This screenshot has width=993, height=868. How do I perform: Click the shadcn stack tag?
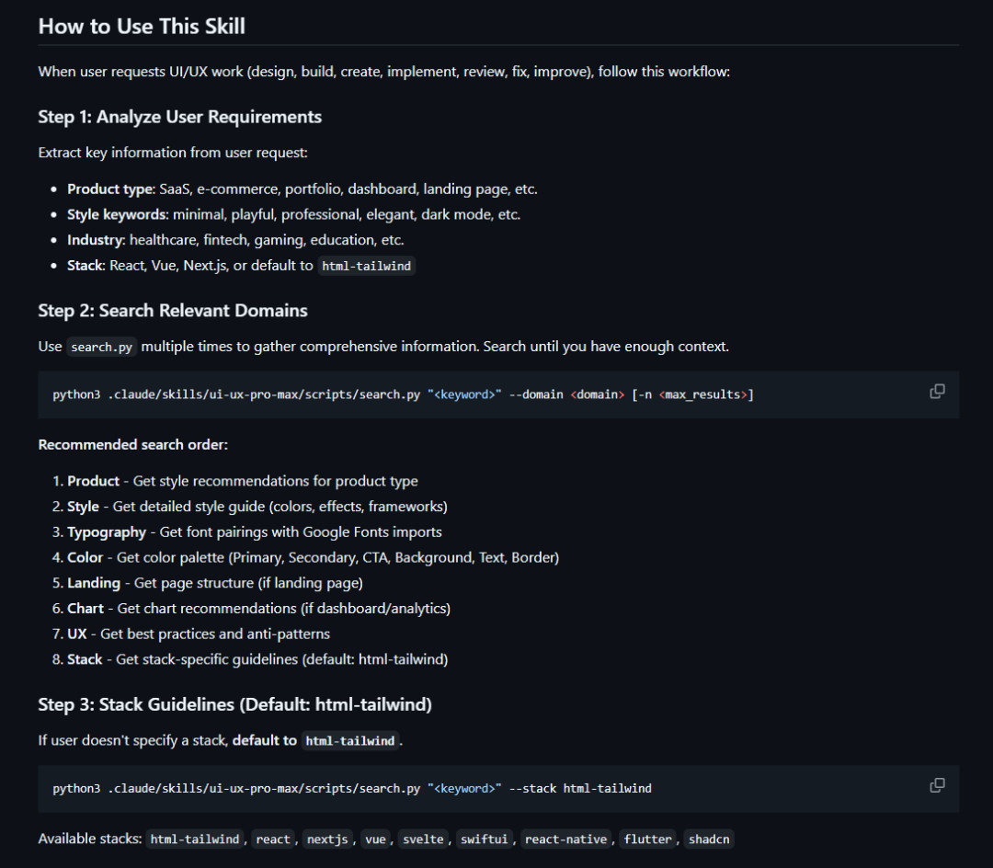[709, 839]
